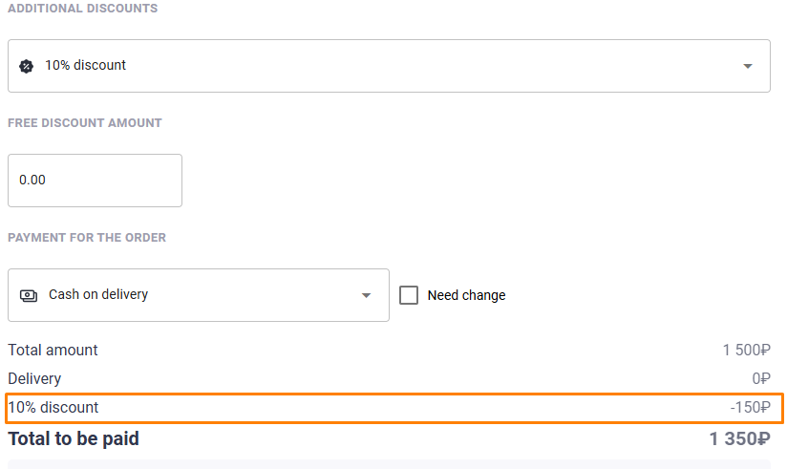Enable the Need change checkbox
Image resolution: width=787 pixels, height=469 pixels.
coord(409,295)
